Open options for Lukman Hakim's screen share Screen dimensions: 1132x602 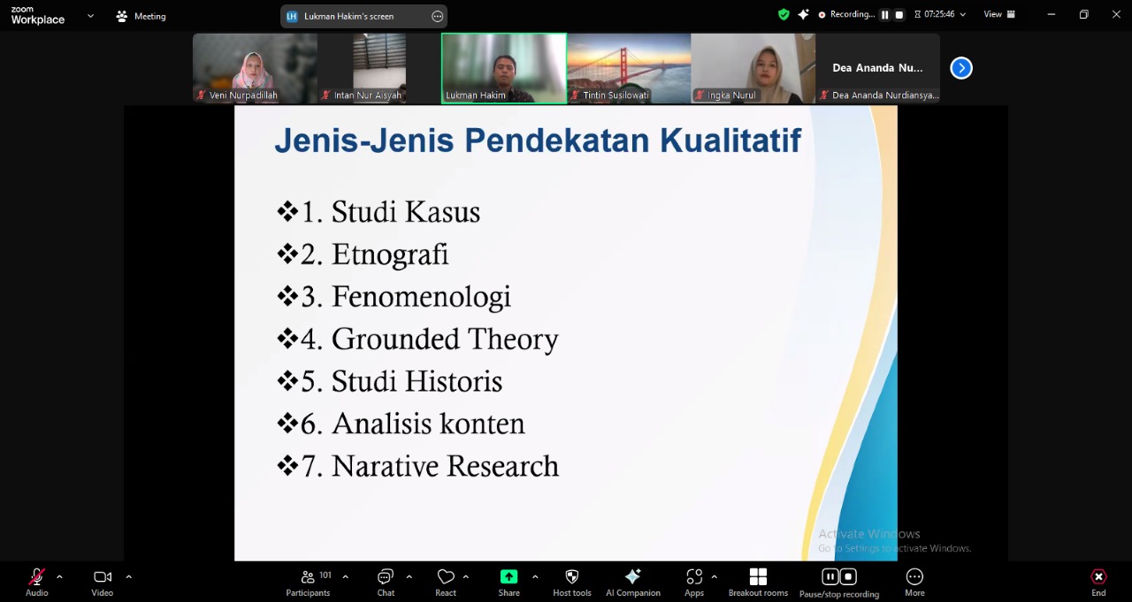[x=437, y=16]
